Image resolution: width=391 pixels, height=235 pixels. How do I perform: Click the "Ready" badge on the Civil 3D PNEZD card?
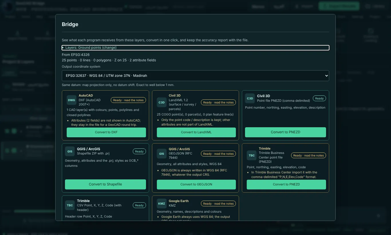[x=319, y=98]
